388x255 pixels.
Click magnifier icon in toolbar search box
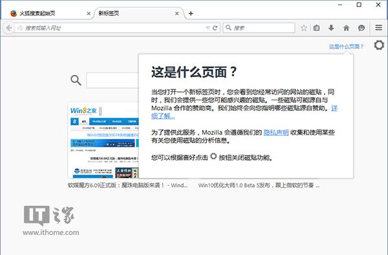click(228, 28)
